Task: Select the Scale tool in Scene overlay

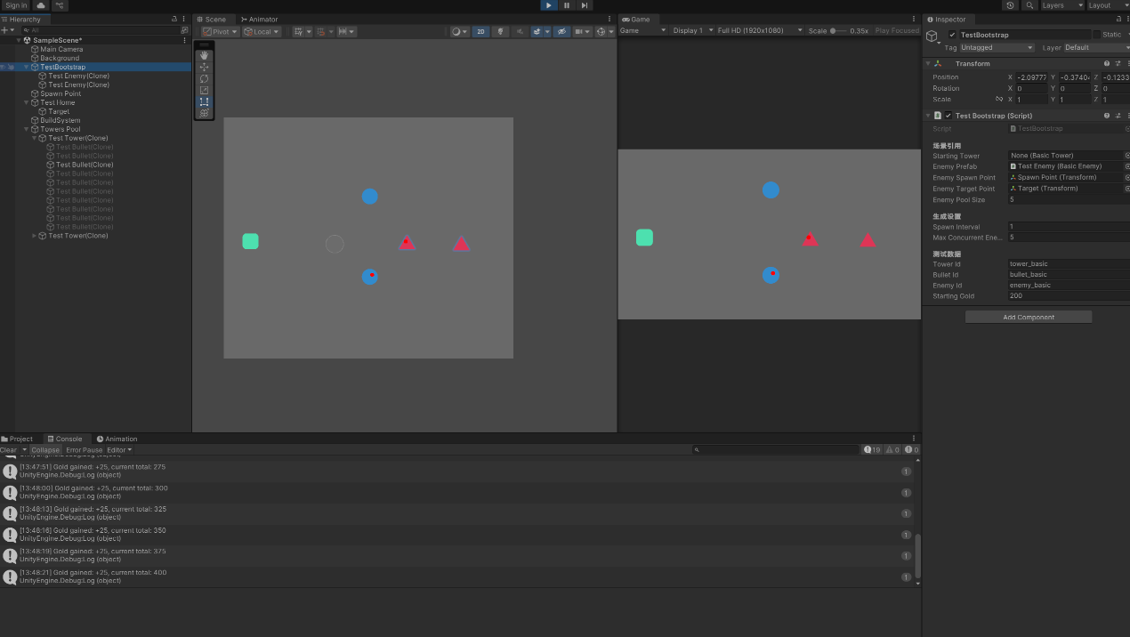Action: (205, 90)
